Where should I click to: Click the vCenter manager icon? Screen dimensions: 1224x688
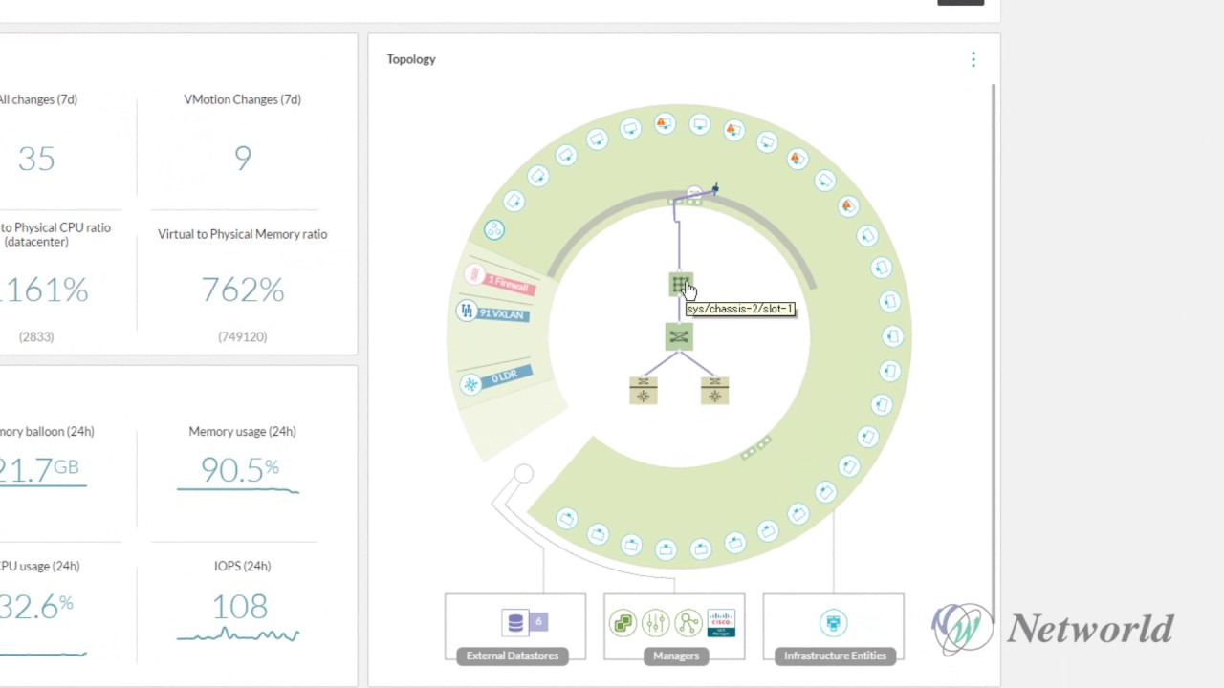coord(623,624)
